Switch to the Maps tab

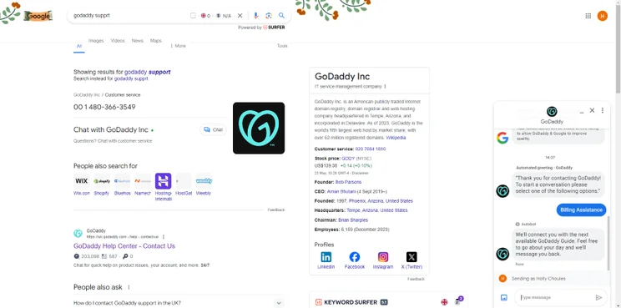[155, 40]
